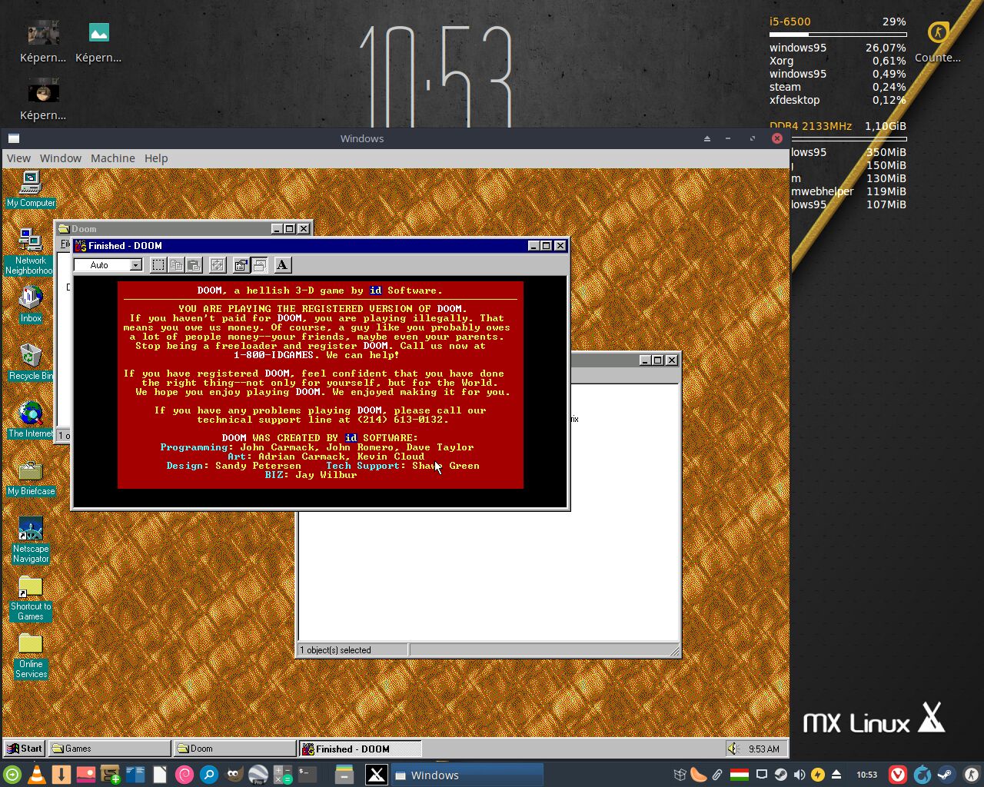Open Properties from DOOM window toolbar
The height and width of the screenshot is (787, 984).
(241, 265)
